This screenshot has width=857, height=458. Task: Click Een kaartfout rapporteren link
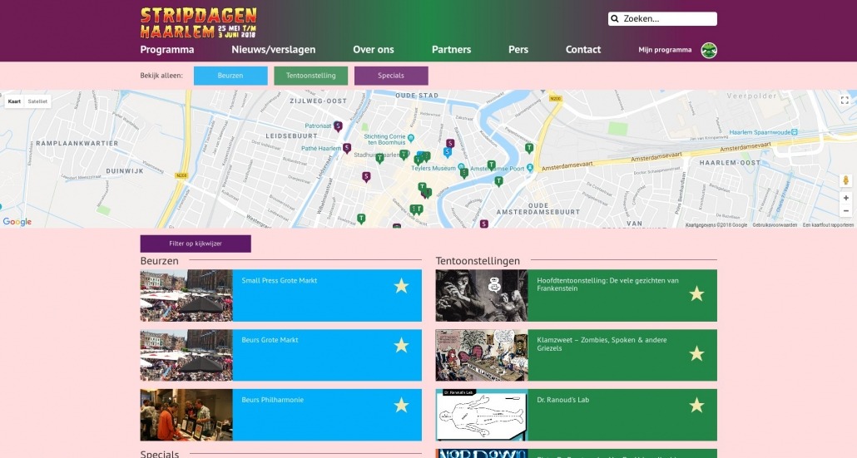pos(828,225)
